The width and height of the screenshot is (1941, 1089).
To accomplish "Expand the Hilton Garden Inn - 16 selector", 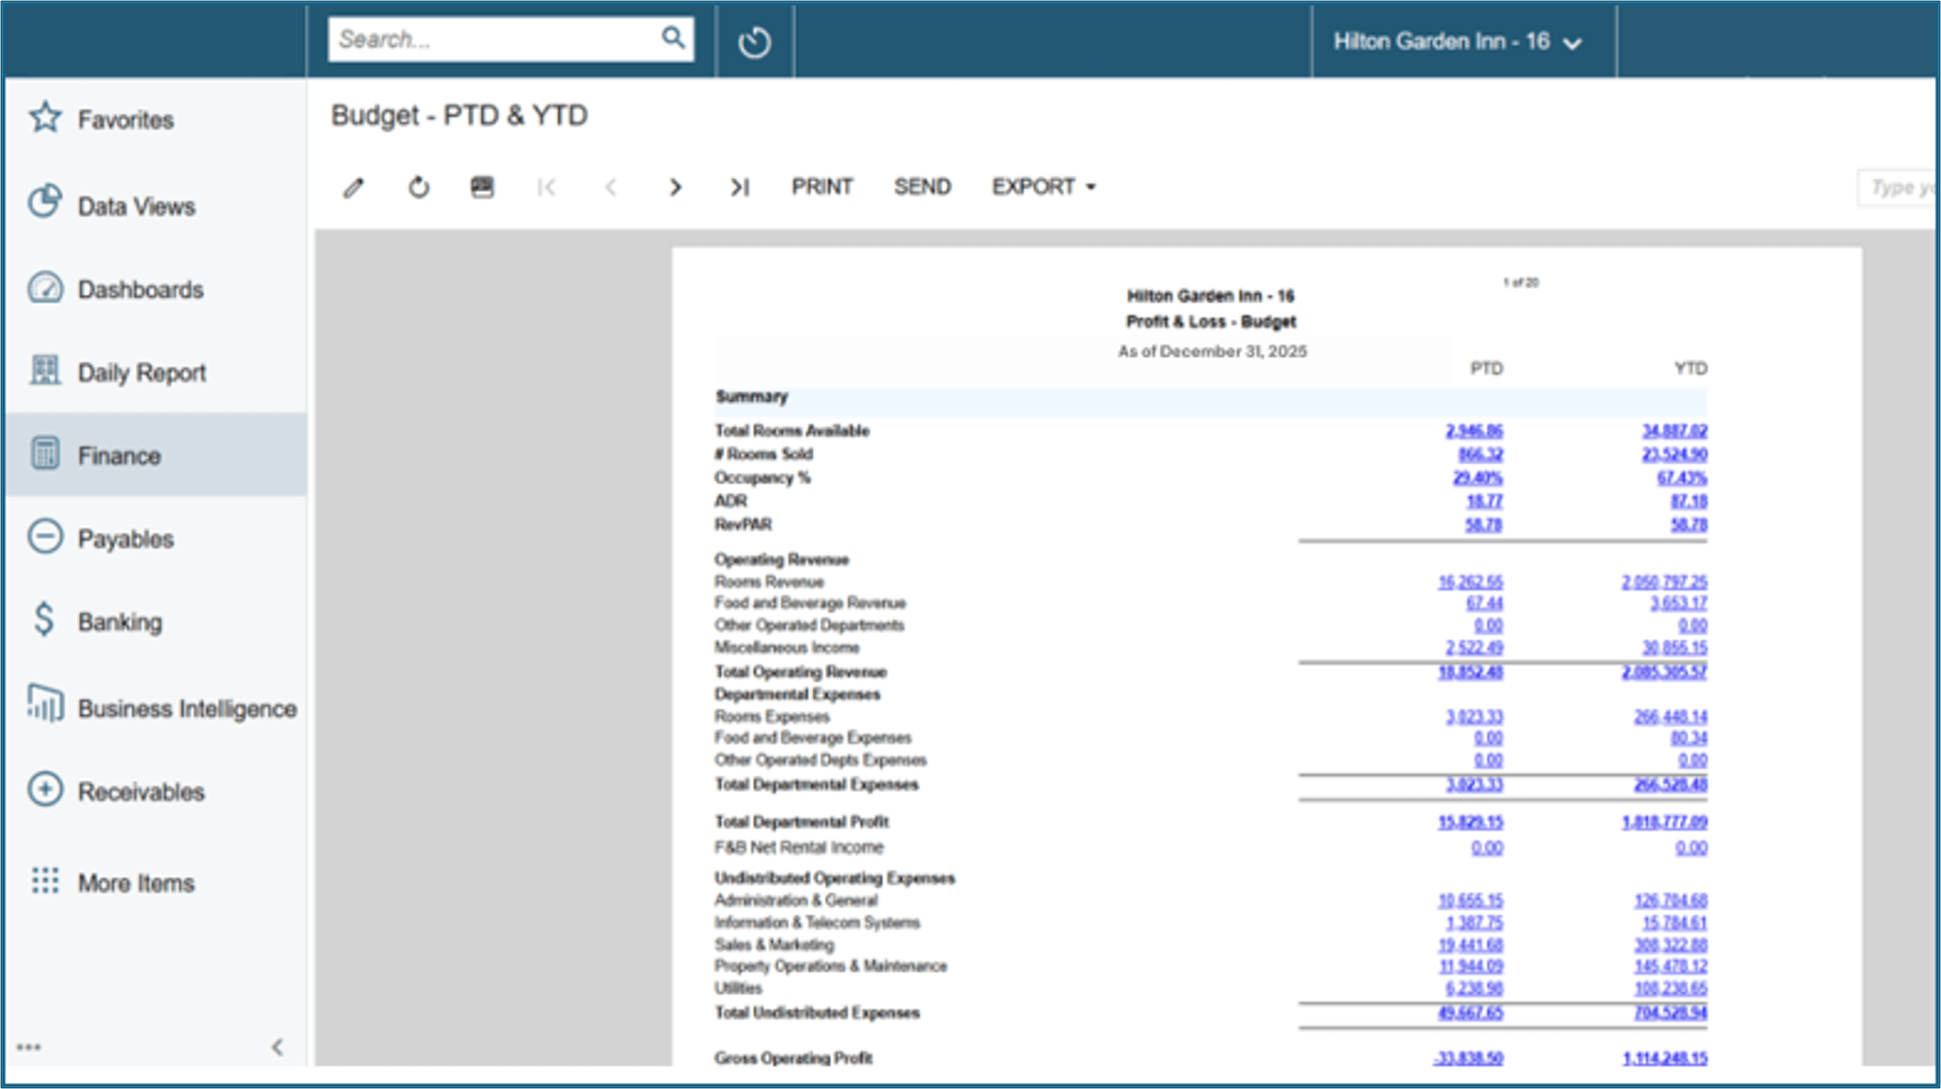I will [x=1456, y=41].
